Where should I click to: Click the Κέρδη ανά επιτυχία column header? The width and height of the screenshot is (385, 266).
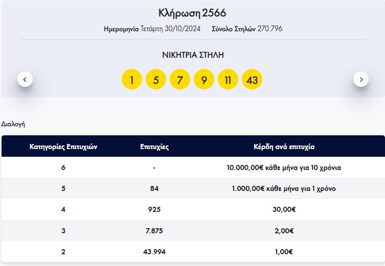pyautogui.click(x=284, y=147)
